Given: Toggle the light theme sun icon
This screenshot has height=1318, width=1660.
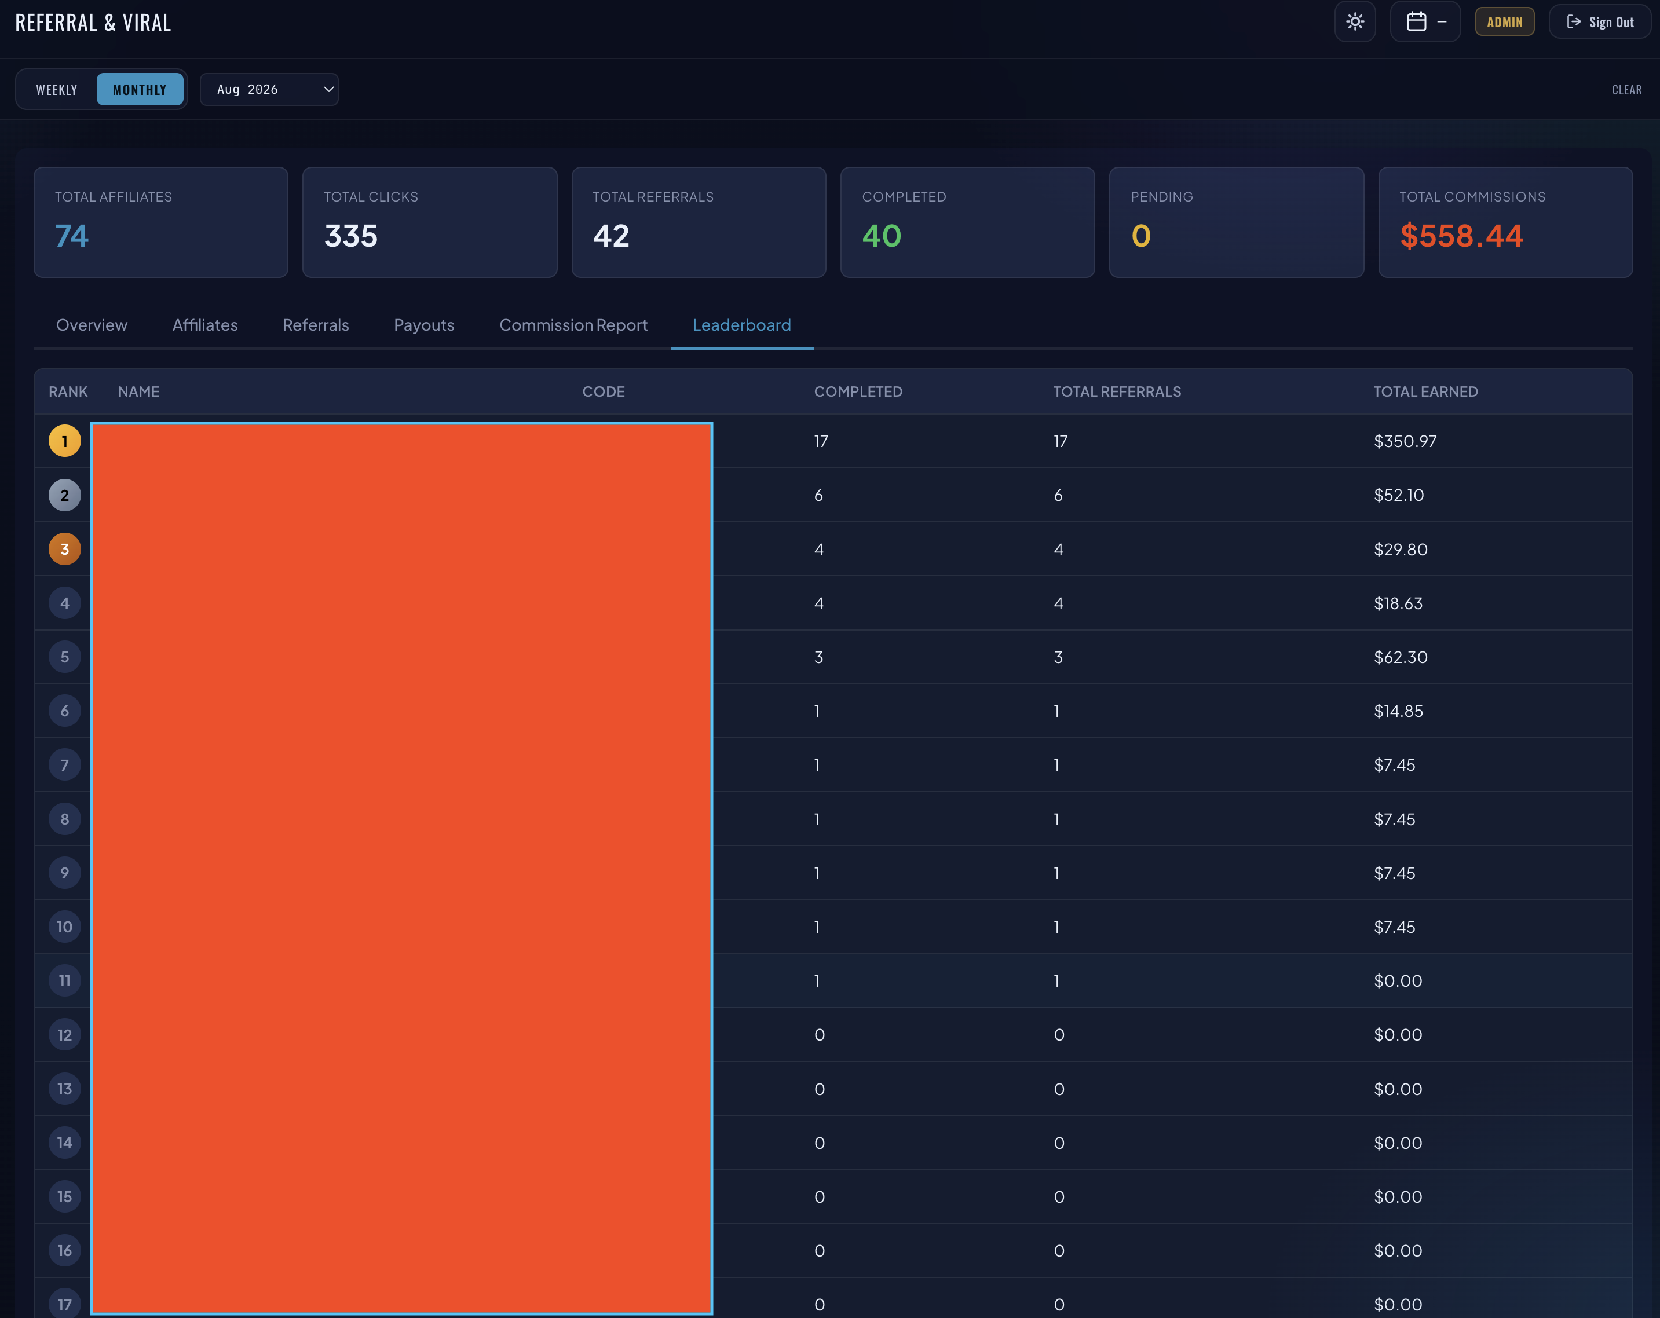Looking at the screenshot, I should [1354, 21].
